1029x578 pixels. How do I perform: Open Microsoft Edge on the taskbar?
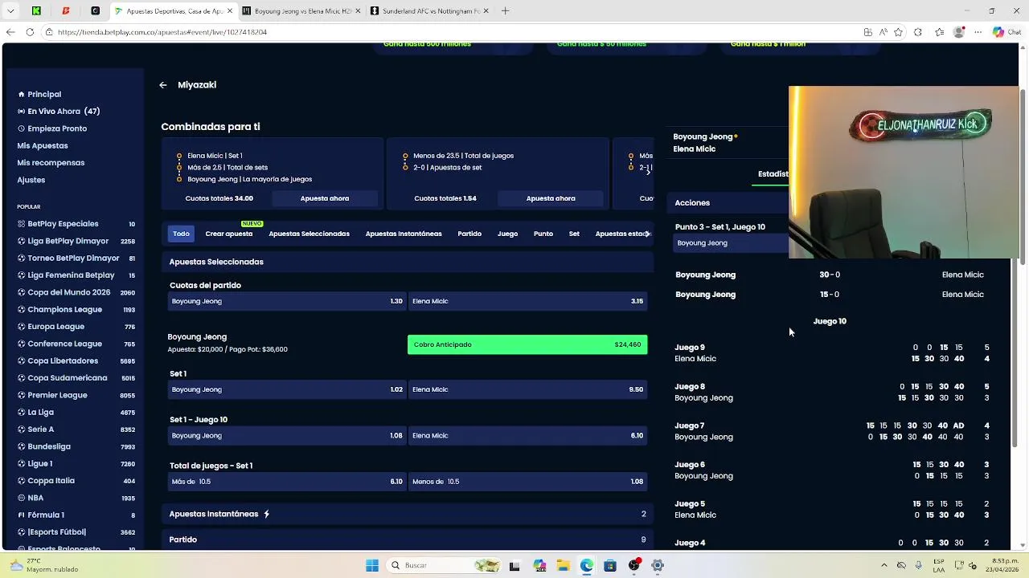click(587, 565)
